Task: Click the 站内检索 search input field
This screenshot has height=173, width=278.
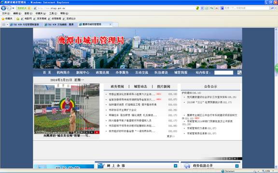Action: click(224, 73)
